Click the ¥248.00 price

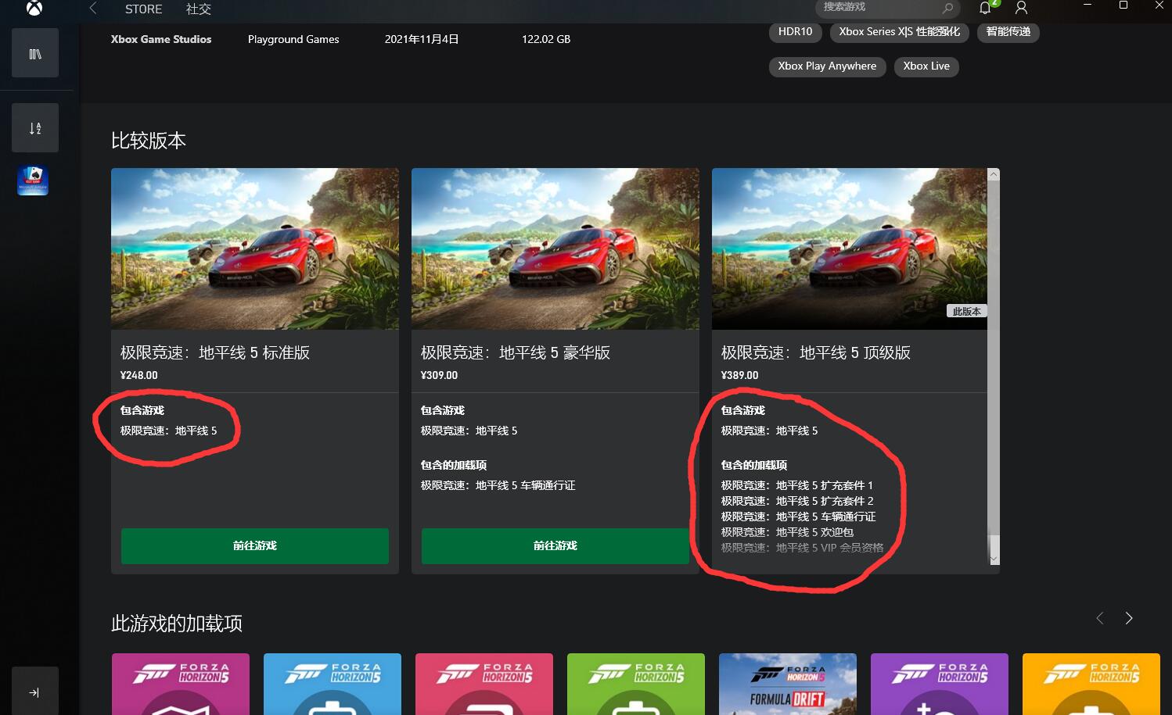(x=139, y=375)
